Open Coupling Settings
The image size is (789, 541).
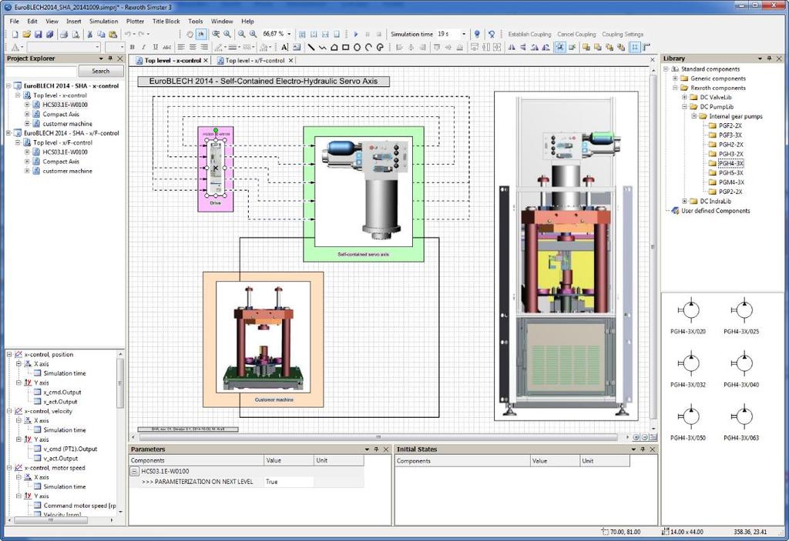point(623,34)
